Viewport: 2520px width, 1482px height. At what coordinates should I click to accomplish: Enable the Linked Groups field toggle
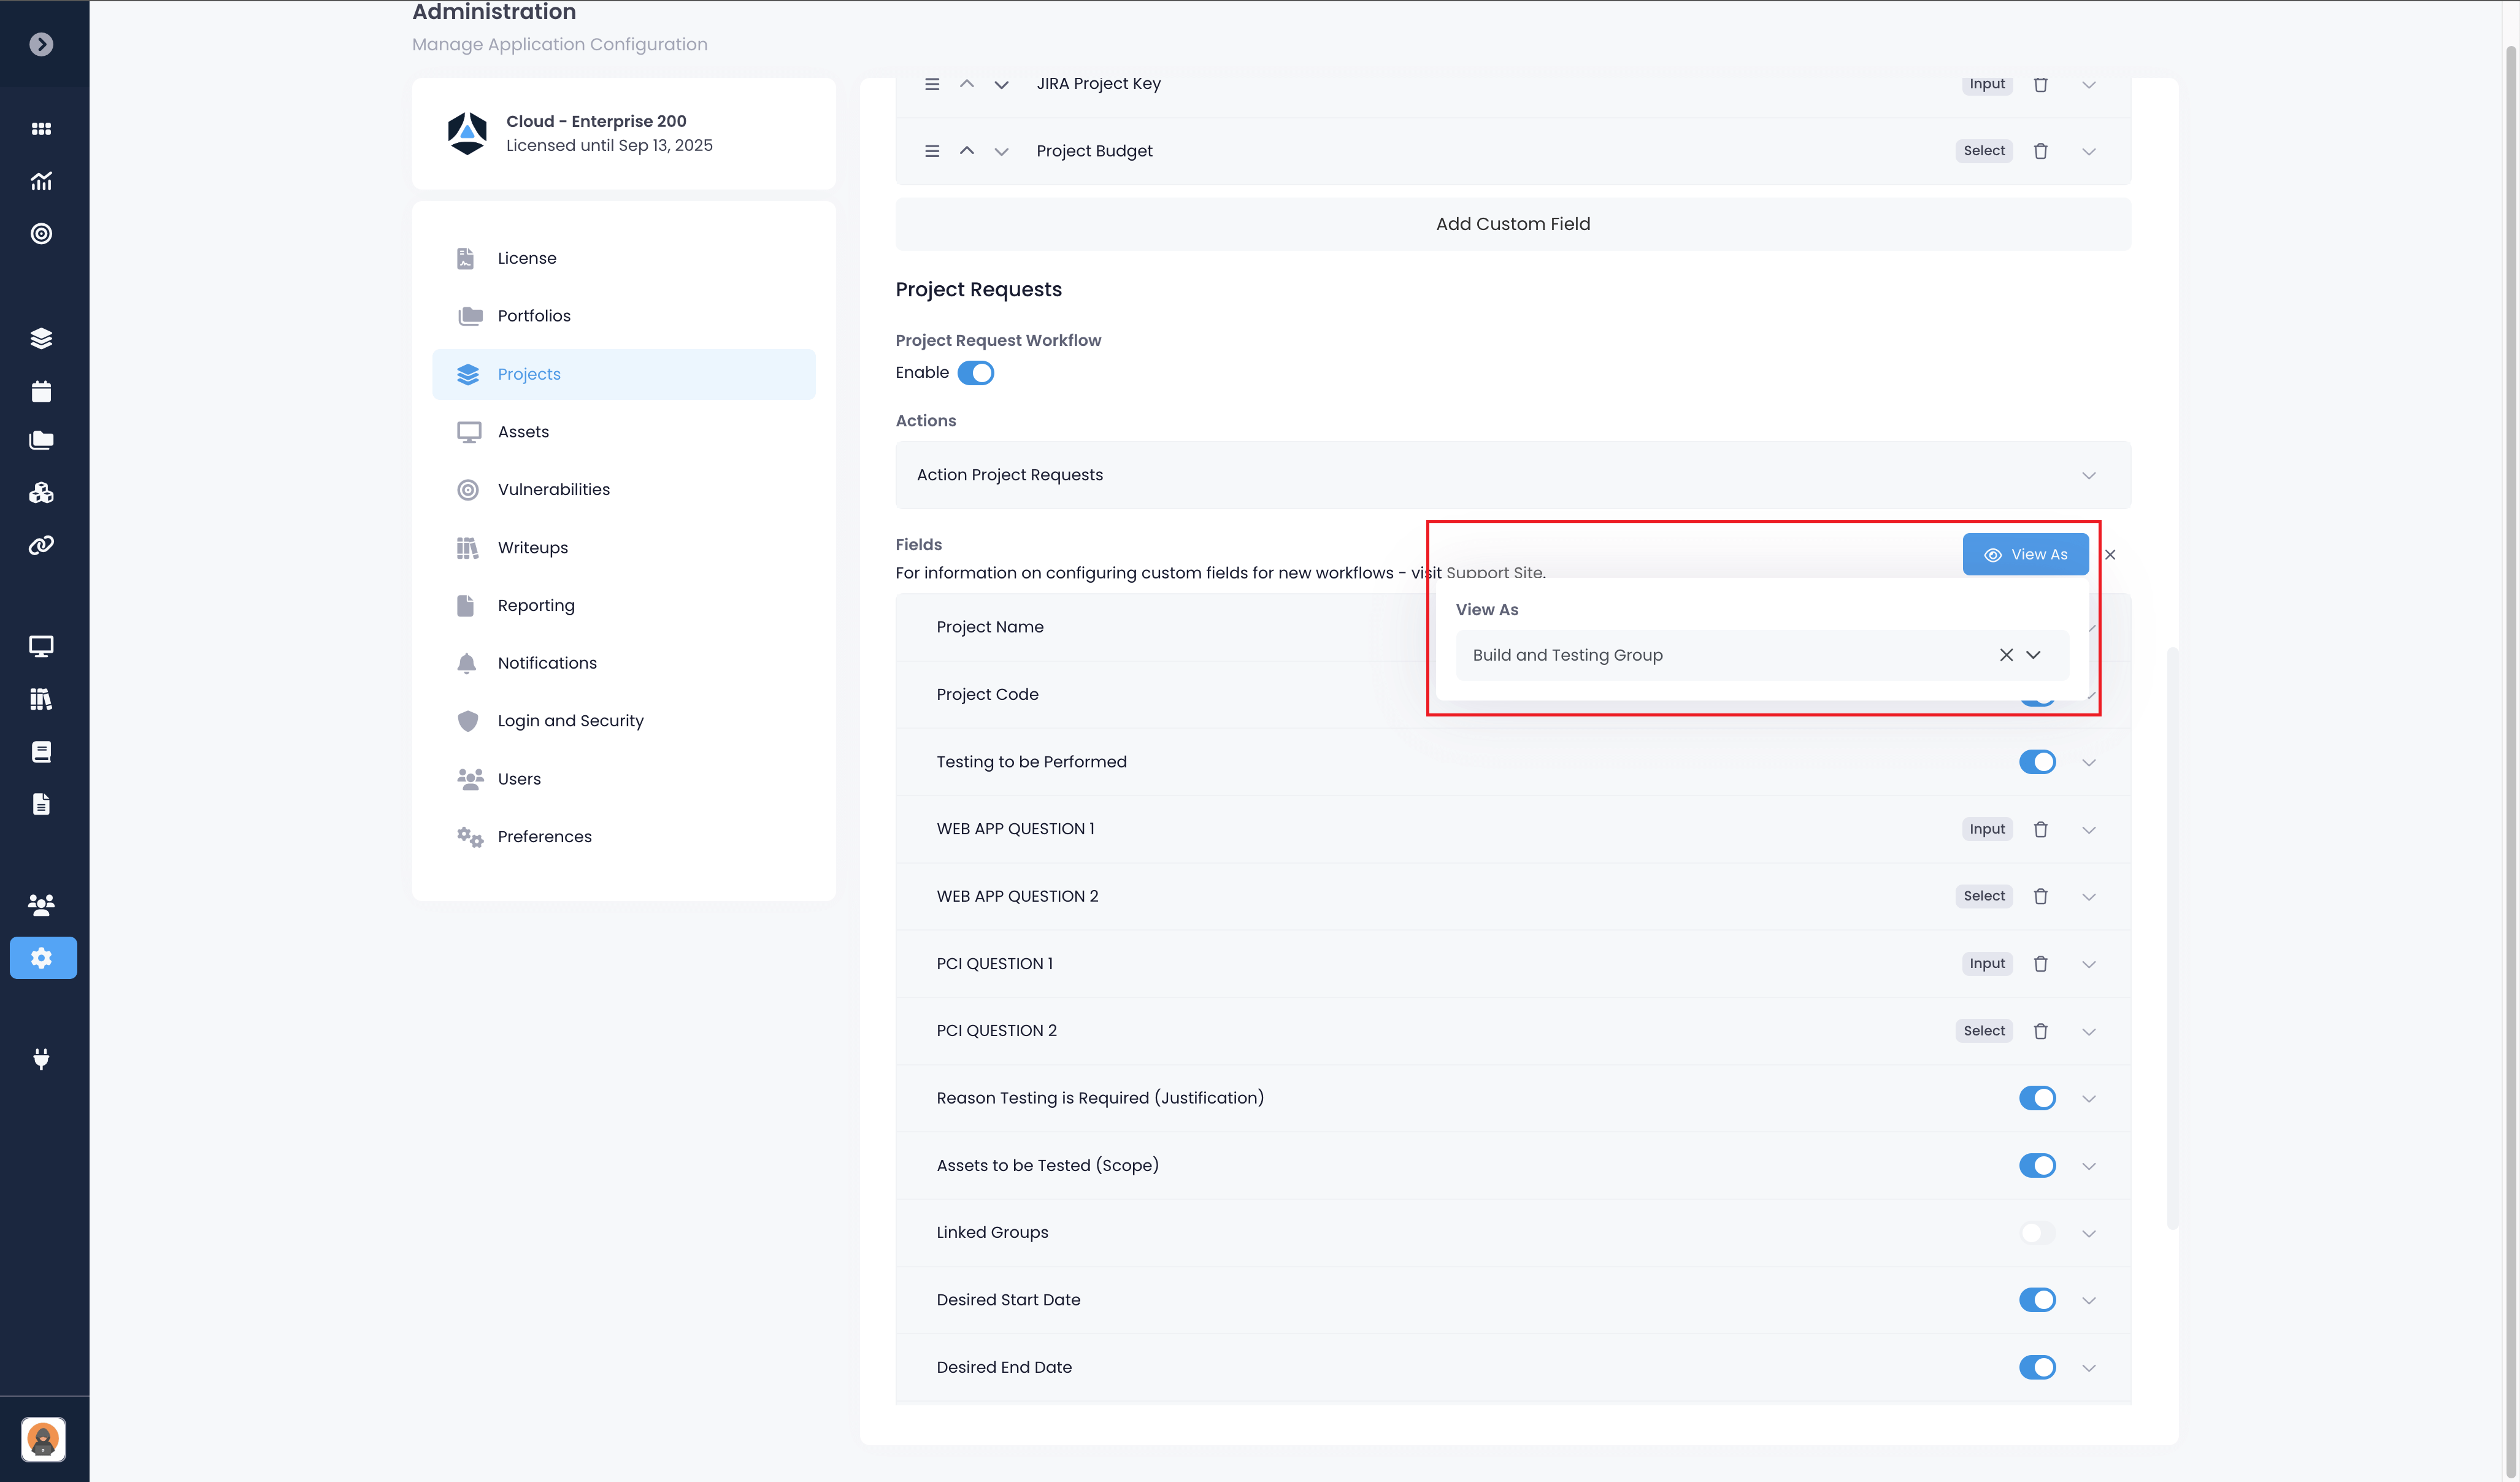(x=2036, y=1232)
